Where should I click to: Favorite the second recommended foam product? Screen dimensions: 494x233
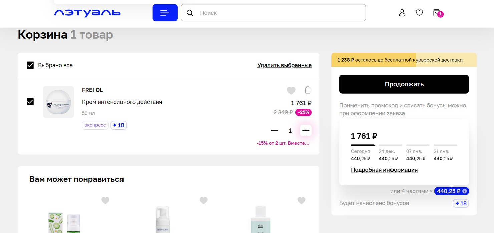tap(204, 200)
